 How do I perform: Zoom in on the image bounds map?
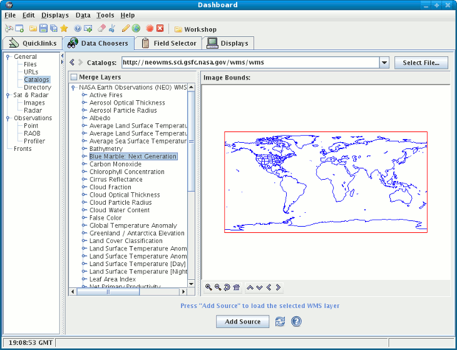[x=208, y=287]
